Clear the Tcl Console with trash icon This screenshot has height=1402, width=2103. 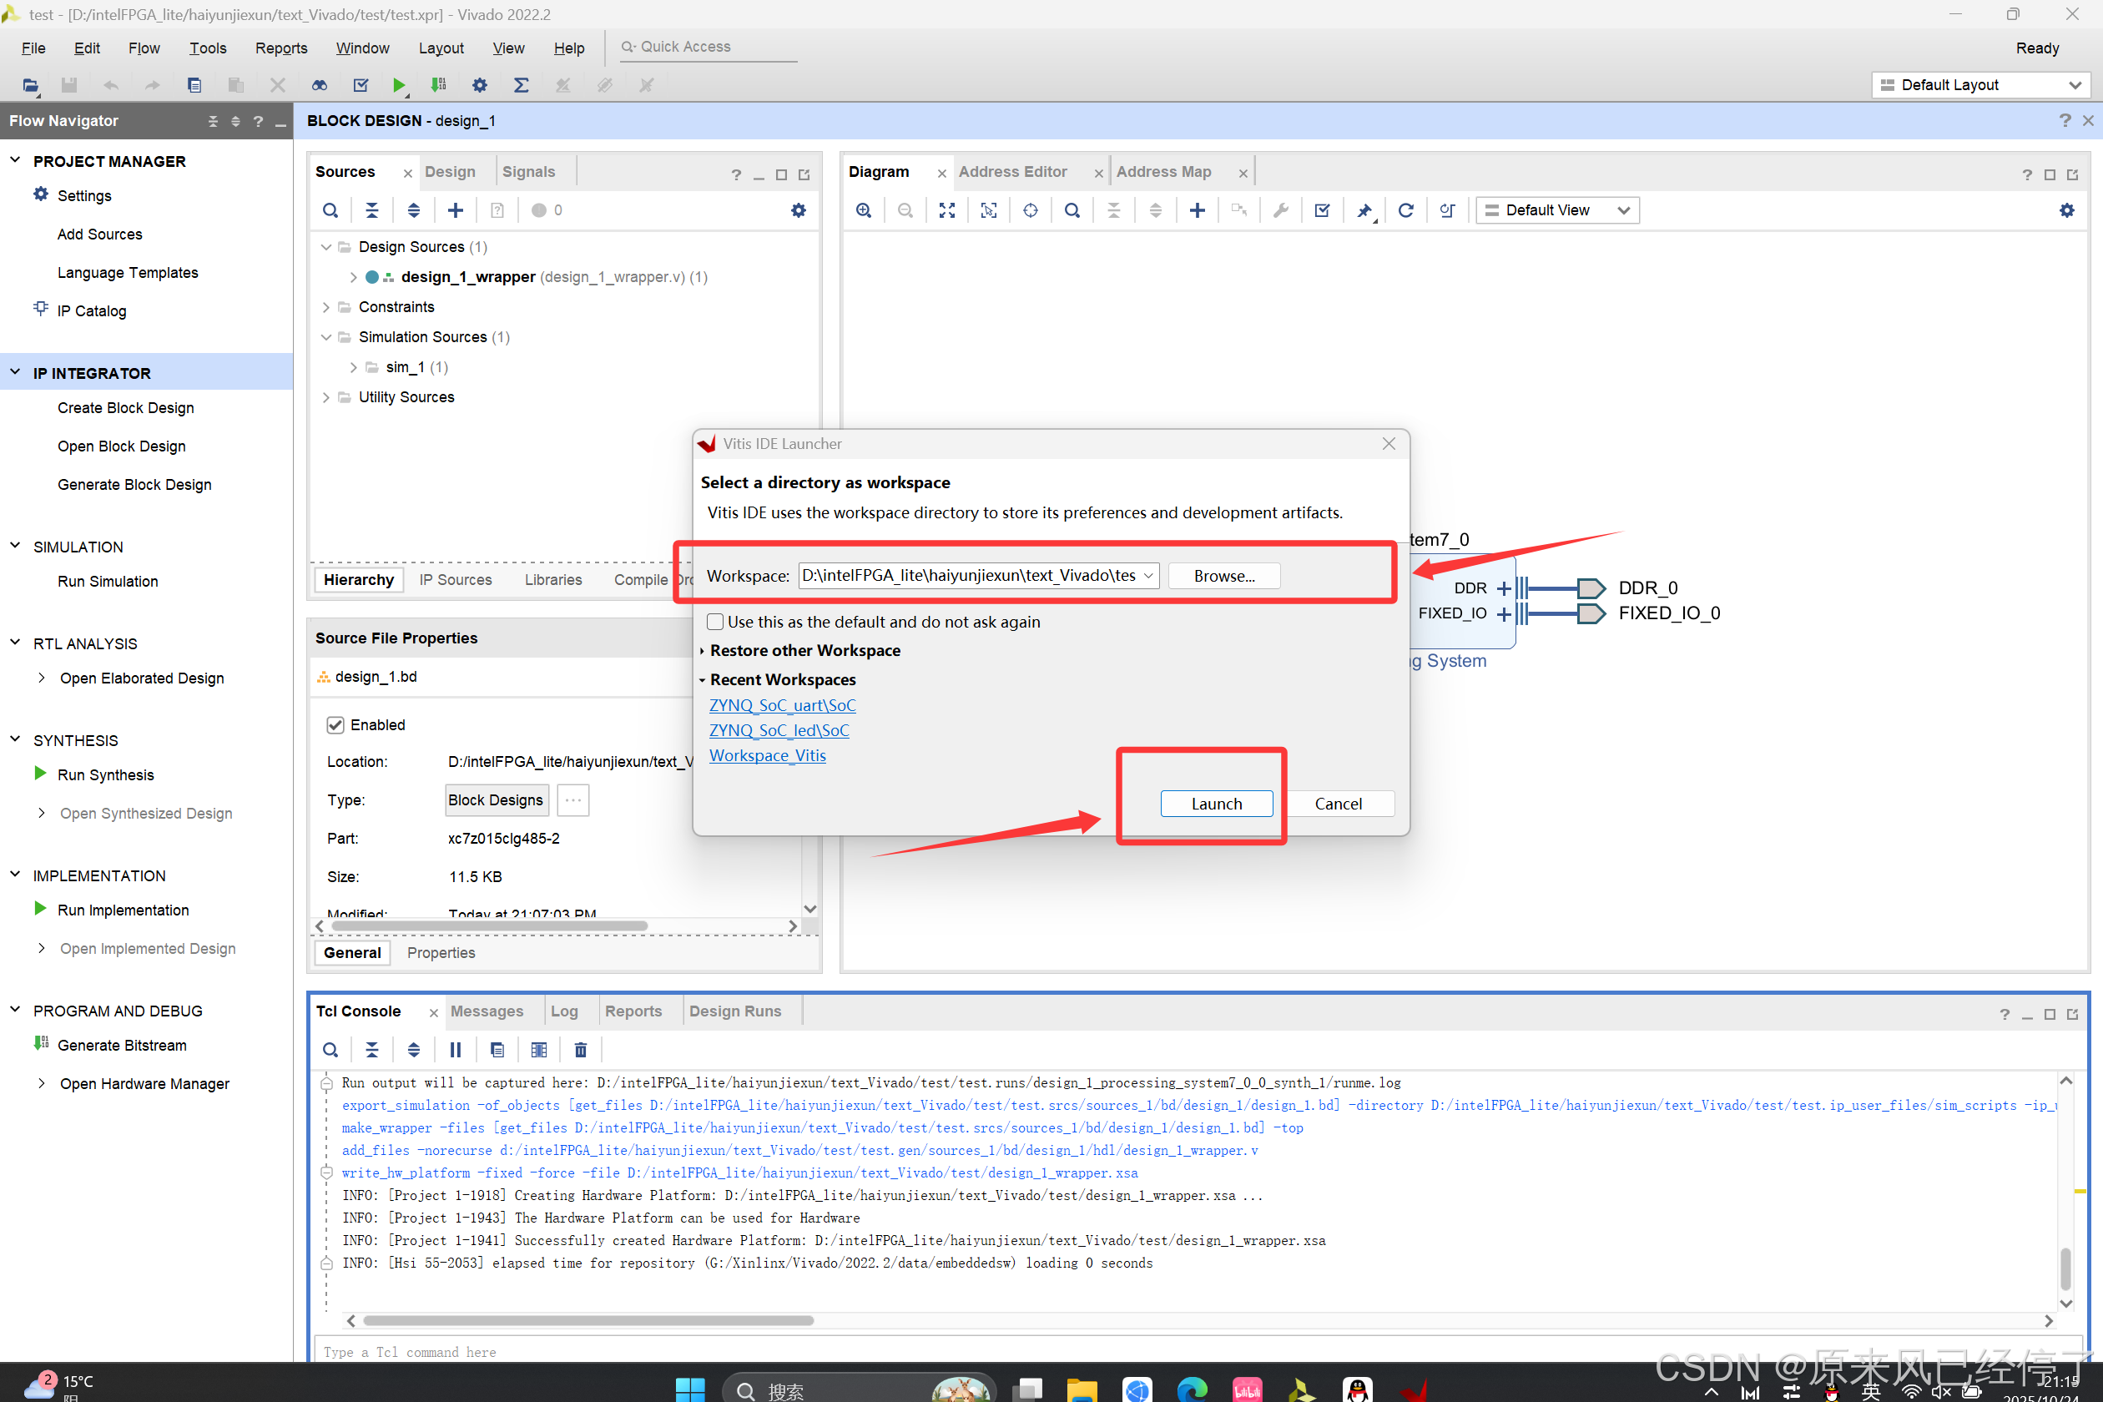click(580, 1050)
